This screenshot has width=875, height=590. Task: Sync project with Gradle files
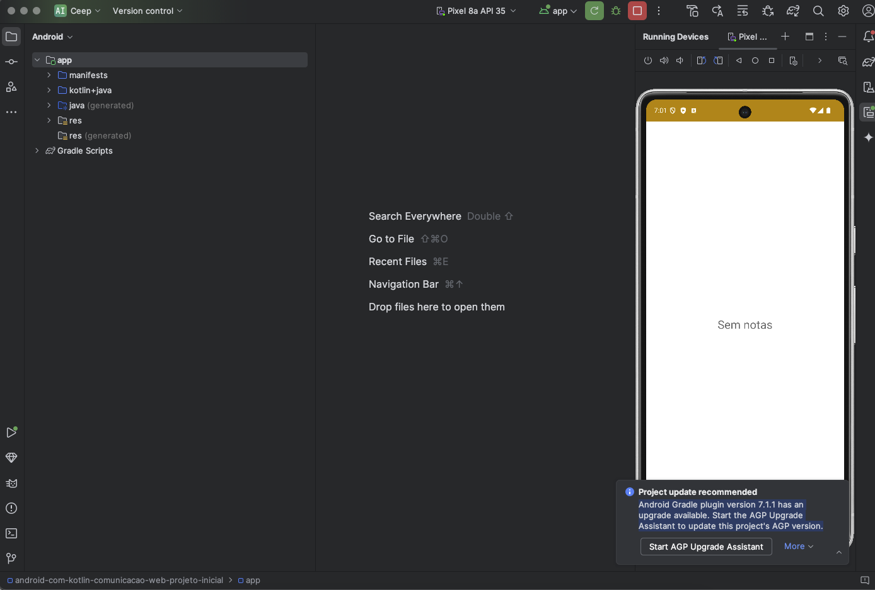tap(793, 11)
